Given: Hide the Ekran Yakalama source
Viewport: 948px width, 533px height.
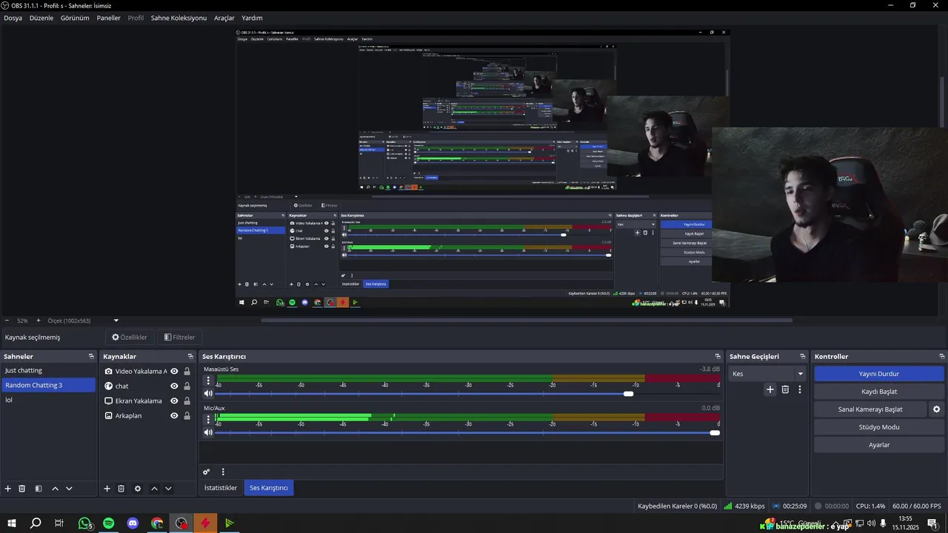Looking at the screenshot, I should 174,401.
